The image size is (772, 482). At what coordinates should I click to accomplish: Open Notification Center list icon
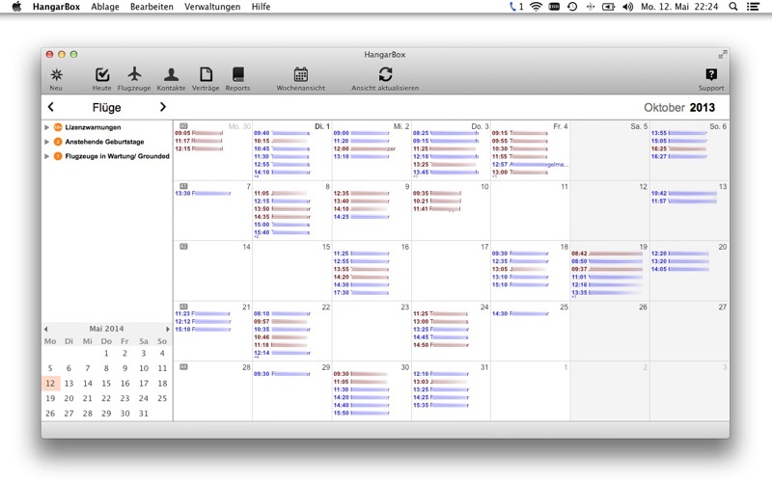click(x=753, y=7)
